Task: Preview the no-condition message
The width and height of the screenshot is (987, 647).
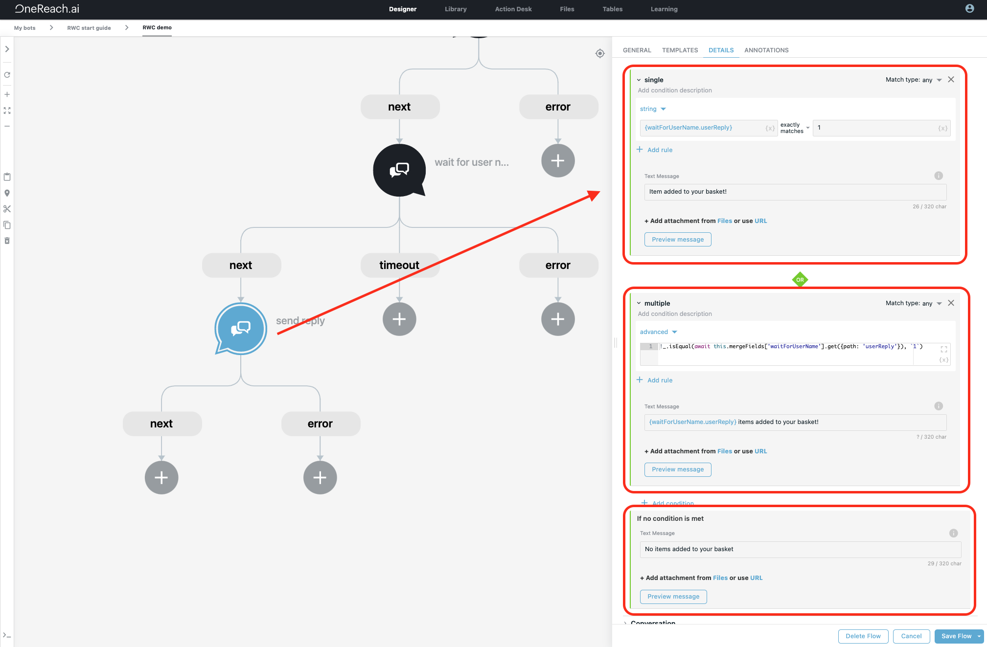Action: pyautogui.click(x=673, y=597)
